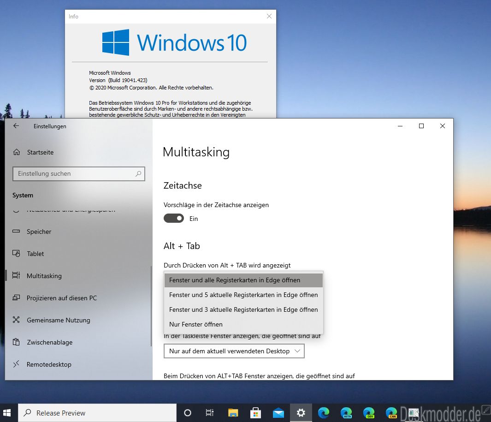The height and width of the screenshot is (422, 491).
Task: Launch Edge Canary from the taskbar
Action: (391, 413)
